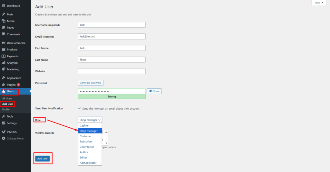Image resolution: width=330 pixels, height=172 pixels.
Task: Open Appearance menu label
Action: (x=14, y=78)
